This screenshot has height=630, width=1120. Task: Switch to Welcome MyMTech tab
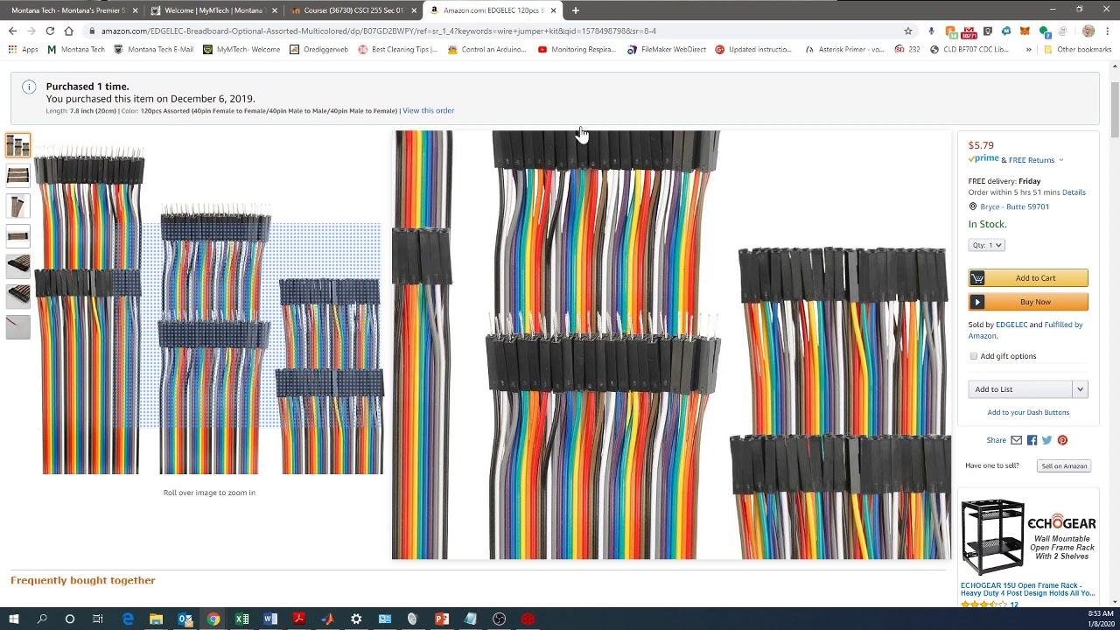tap(213, 10)
